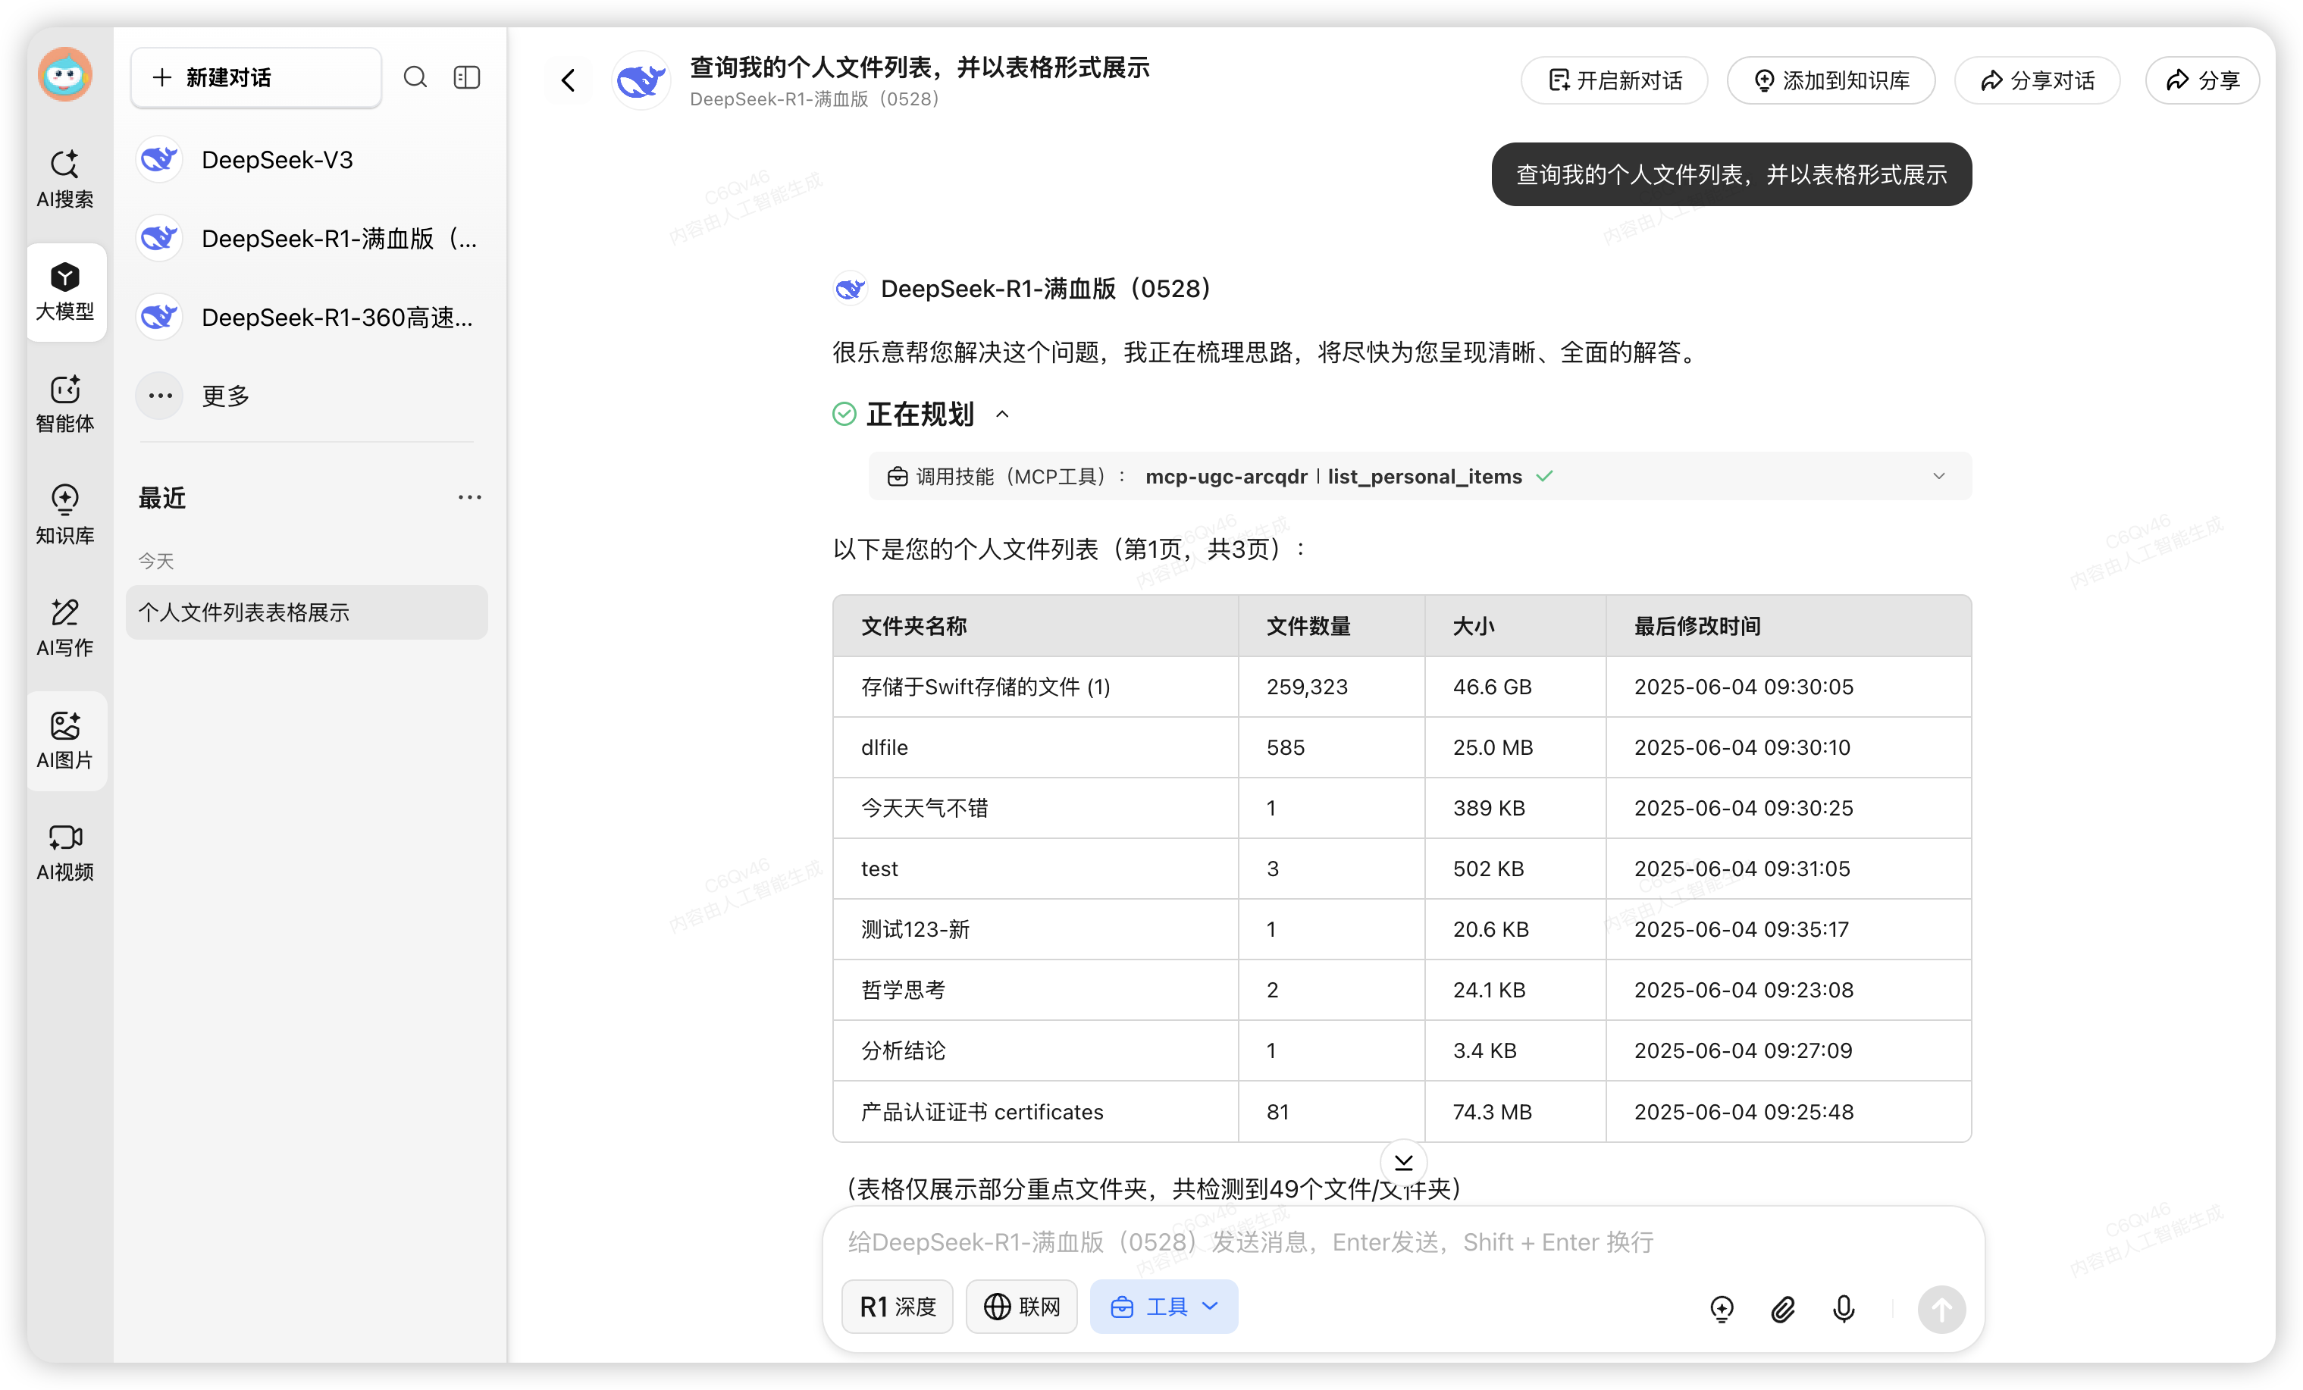This screenshot has width=2303, height=1390.
Task: Attach a file with the paperclip icon
Action: [x=1782, y=1309]
